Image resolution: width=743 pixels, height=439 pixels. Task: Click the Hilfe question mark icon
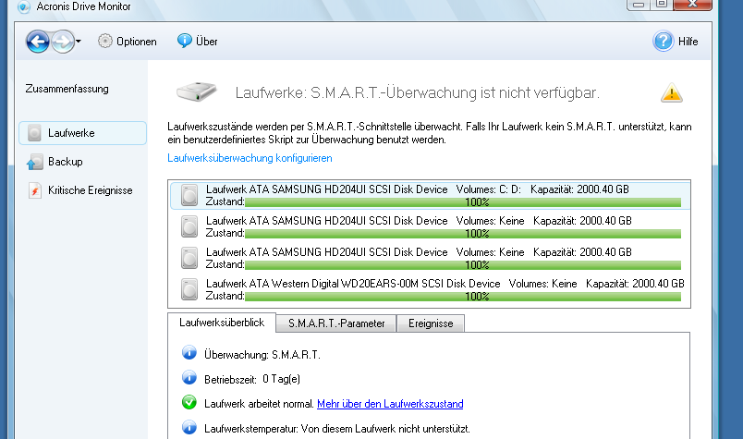pyautogui.click(x=663, y=42)
